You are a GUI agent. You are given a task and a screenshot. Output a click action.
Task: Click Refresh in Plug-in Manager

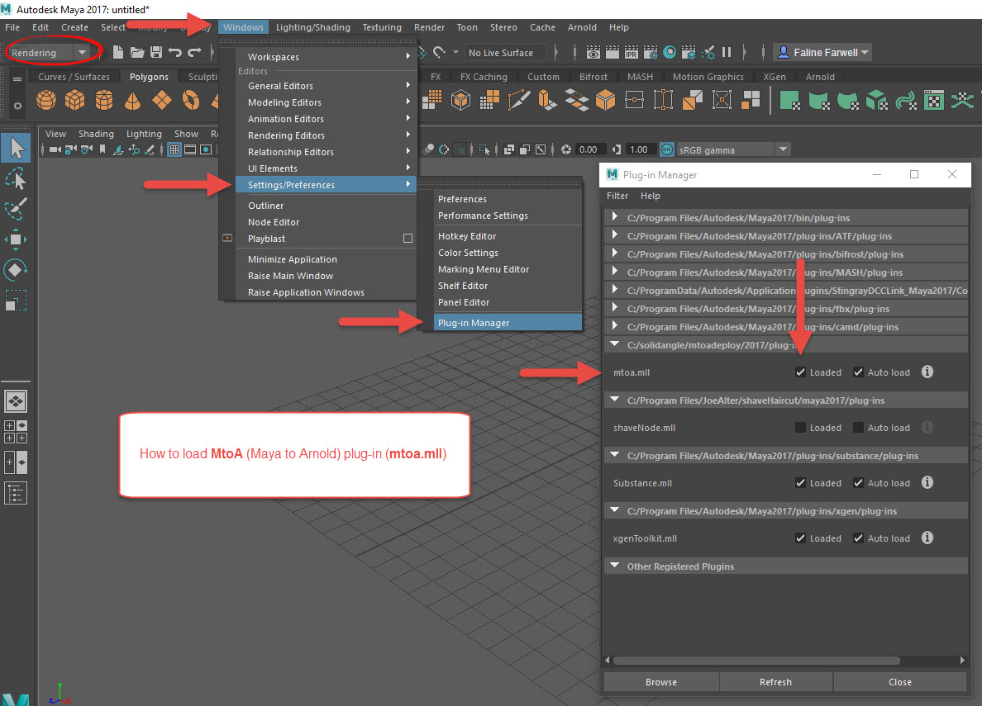click(776, 682)
